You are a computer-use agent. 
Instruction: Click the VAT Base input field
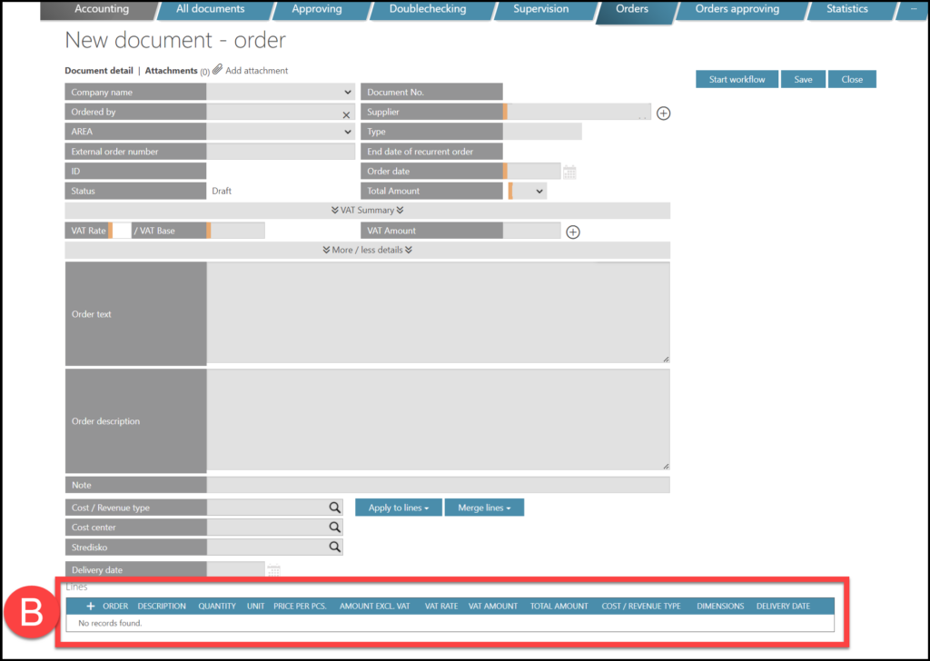pyautogui.click(x=237, y=231)
